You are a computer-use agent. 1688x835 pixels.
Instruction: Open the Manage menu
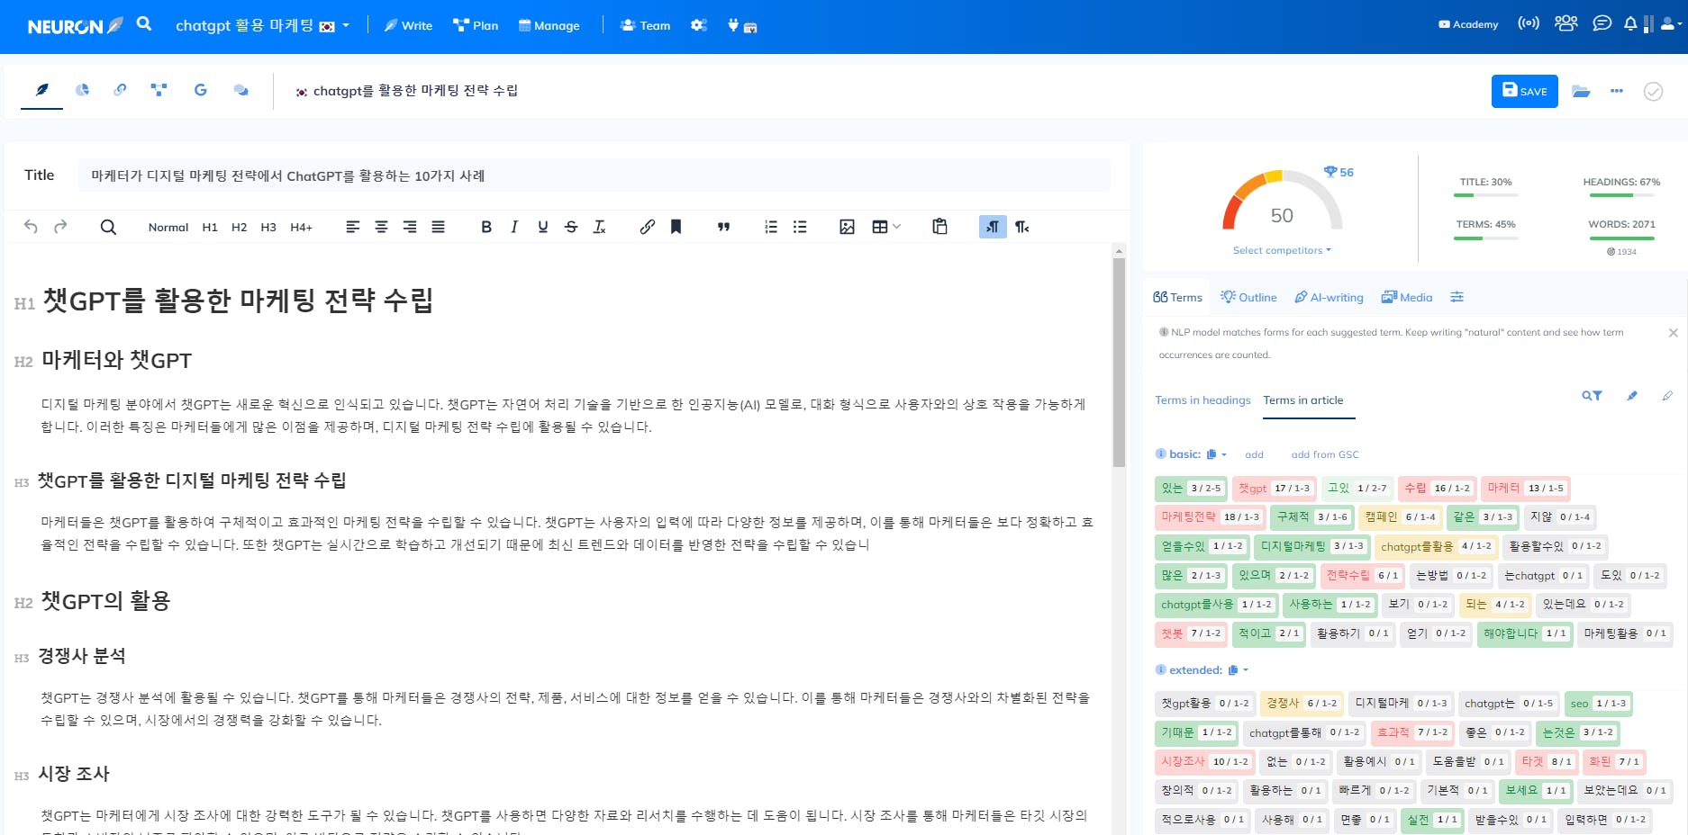click(x=549, y=25)
